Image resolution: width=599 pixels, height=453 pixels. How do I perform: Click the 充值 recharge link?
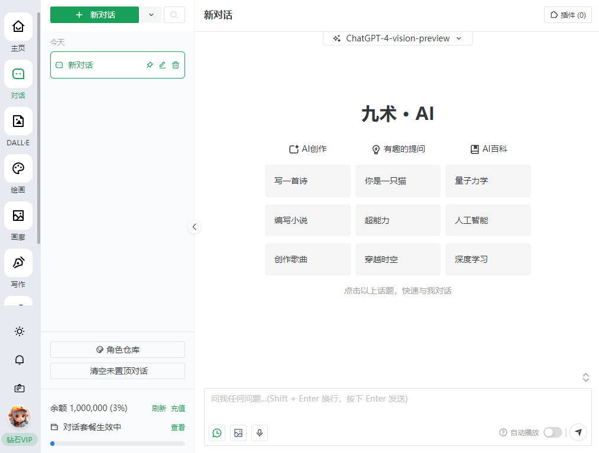point(178,408)
